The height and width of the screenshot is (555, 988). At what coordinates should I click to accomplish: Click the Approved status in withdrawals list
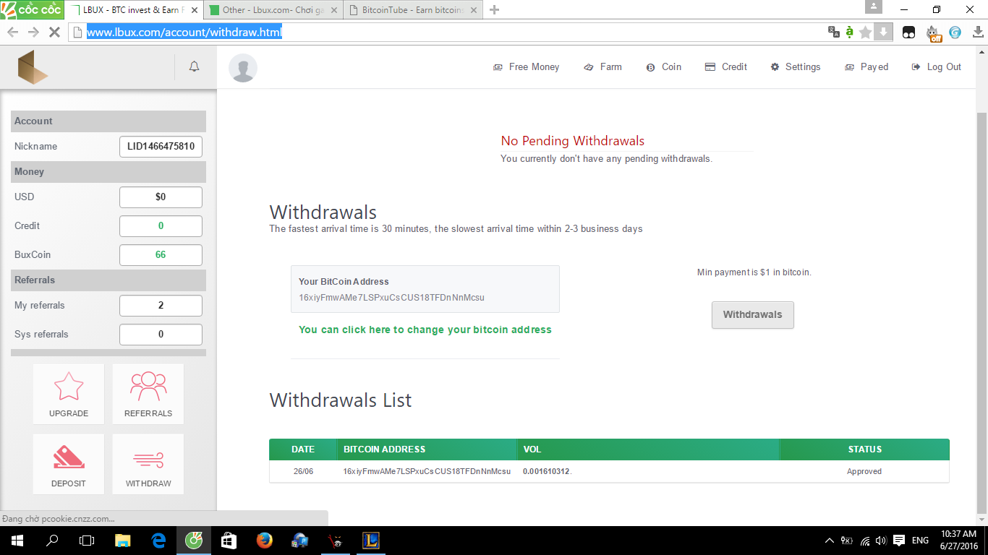pos(864,471)
